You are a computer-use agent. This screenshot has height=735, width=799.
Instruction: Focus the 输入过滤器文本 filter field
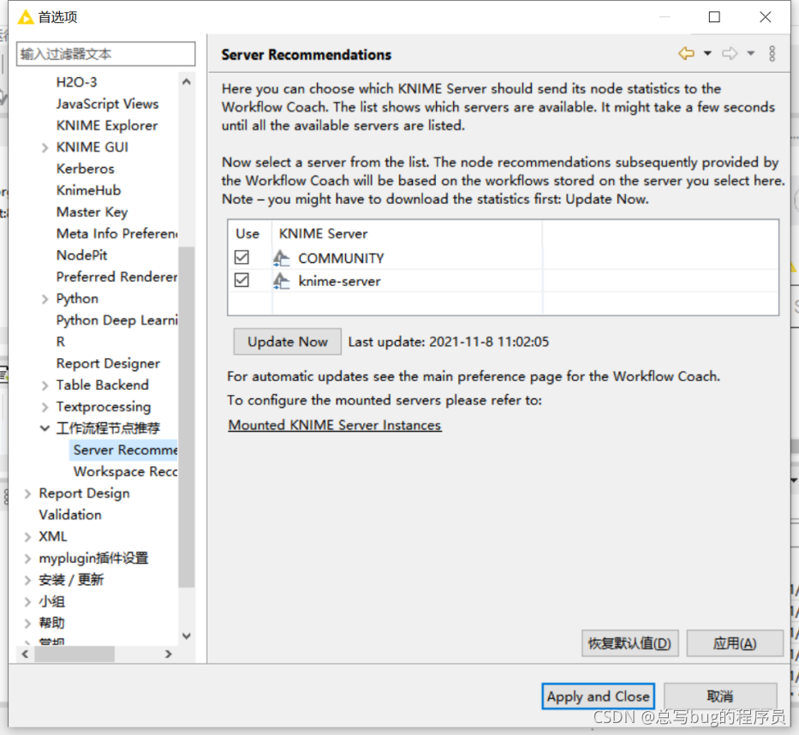105,54
